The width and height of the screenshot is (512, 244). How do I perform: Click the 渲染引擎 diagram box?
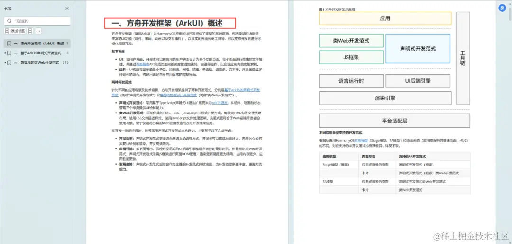point(385,98)
